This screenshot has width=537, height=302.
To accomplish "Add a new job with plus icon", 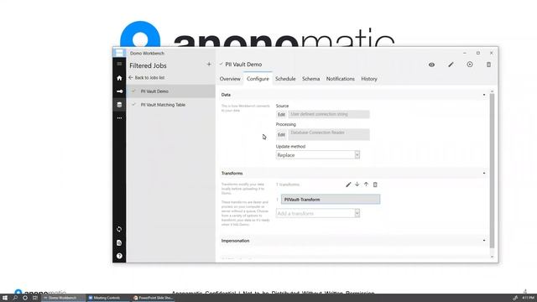I will point(209,64).
